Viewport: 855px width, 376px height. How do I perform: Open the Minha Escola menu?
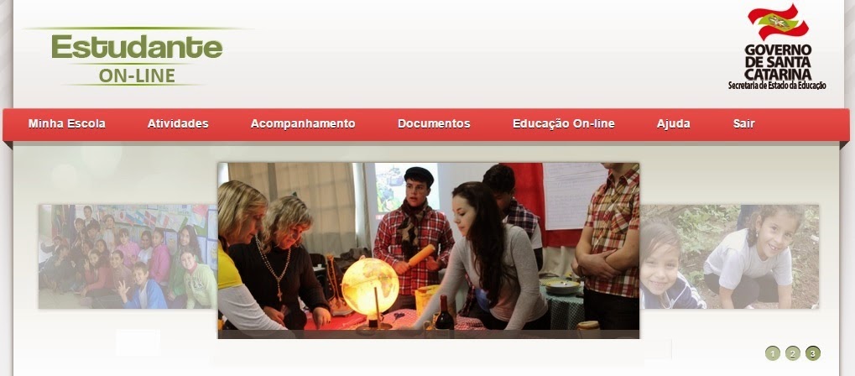pyautogui.click(x=66, y=124)
